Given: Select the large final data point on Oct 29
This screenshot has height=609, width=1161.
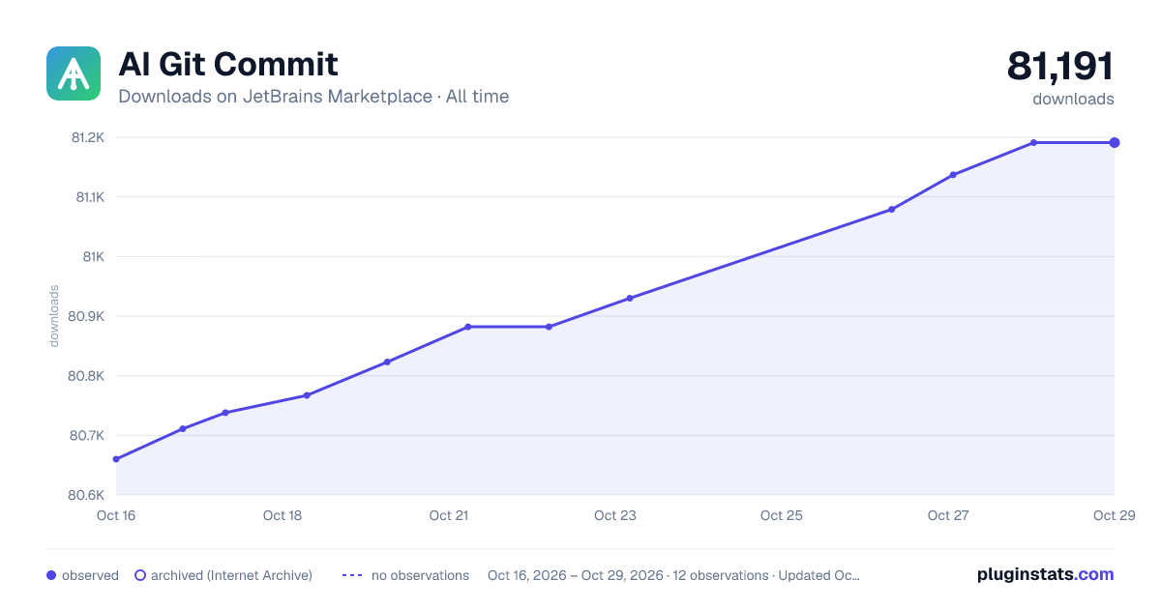Looking at the screenshot, I should click(x=1115, y=143).
